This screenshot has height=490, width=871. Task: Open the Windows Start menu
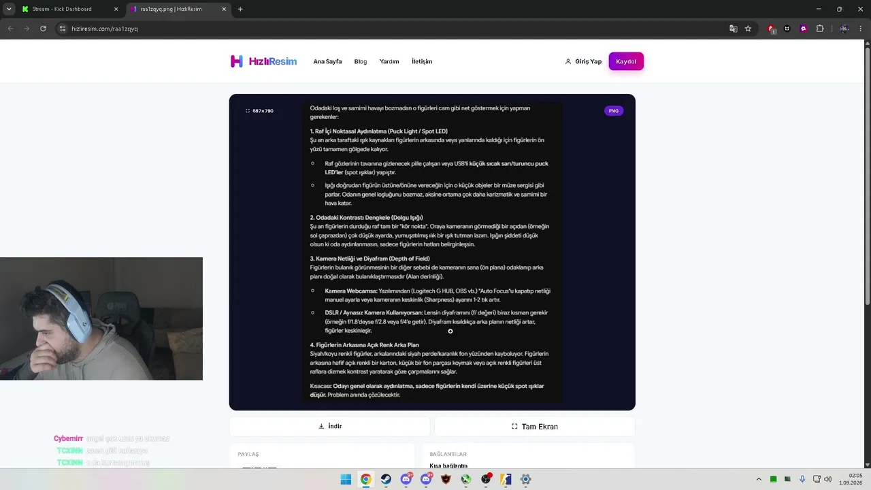coord(346,479)
